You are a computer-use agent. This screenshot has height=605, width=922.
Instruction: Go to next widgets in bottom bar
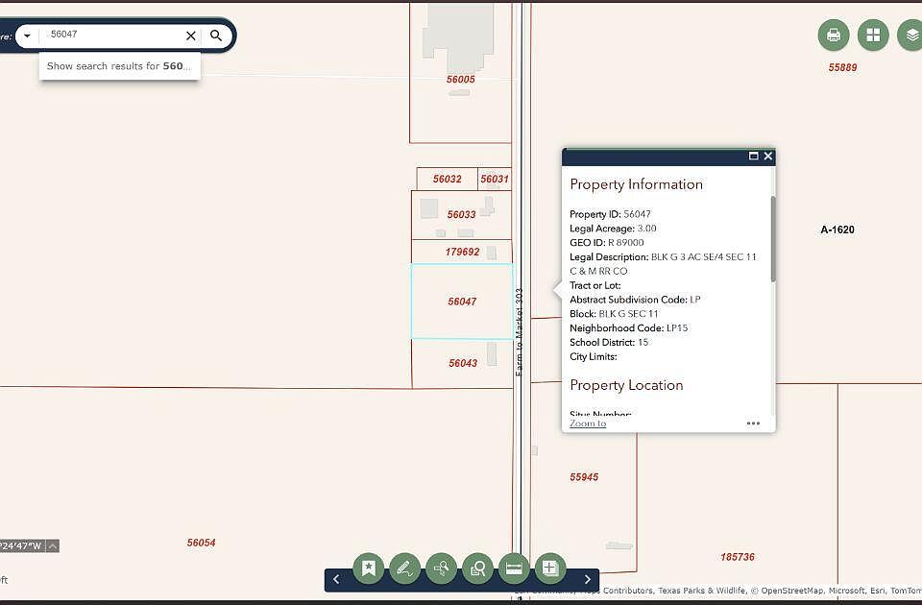(x=588, y=580)
